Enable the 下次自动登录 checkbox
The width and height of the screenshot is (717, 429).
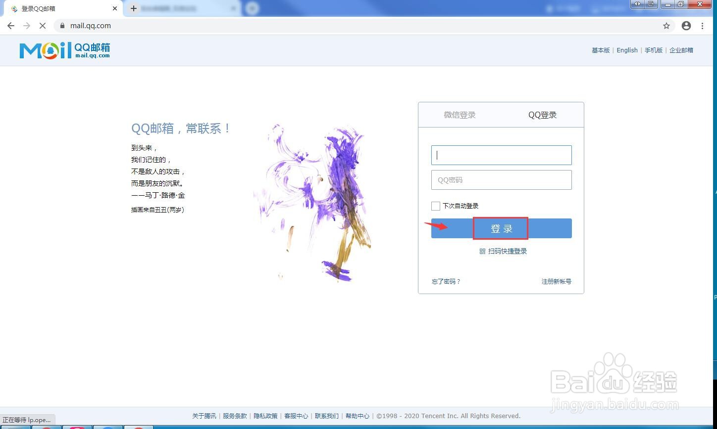[x=436, y=206]
